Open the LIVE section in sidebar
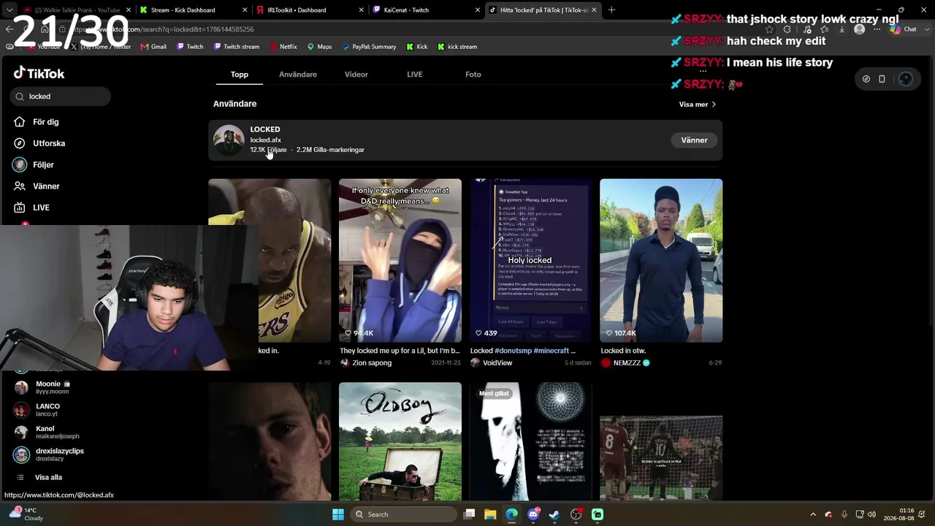 coord(31,207)
